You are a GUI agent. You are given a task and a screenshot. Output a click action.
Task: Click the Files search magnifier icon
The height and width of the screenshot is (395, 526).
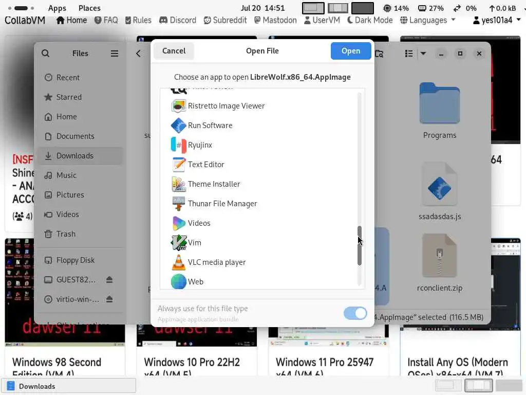(46, 53)
